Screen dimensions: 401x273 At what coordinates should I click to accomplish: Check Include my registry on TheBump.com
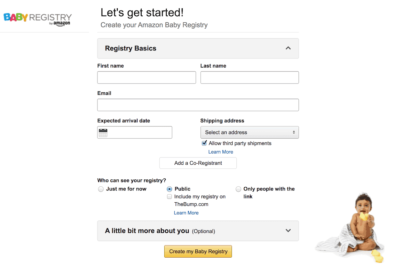pos(169,196)
